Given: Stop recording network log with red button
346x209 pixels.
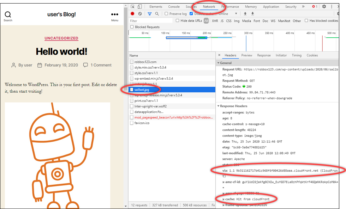Looking at the screenshot, I should pos(133,14).
